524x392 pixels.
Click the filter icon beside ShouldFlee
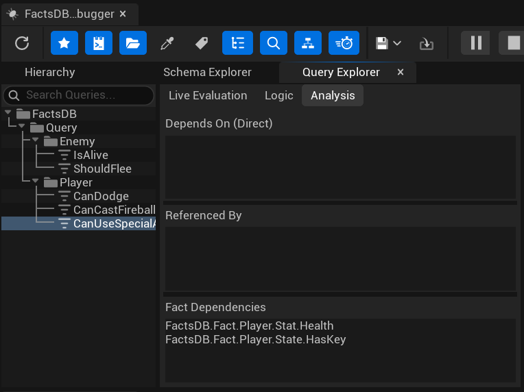[x=64, y=169]
